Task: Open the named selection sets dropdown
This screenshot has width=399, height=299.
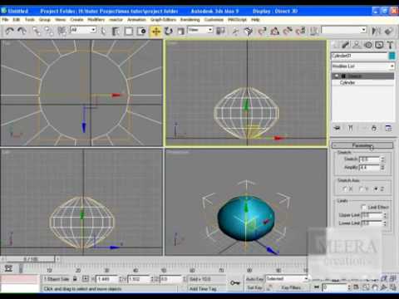Action: (x=344, y=30)
